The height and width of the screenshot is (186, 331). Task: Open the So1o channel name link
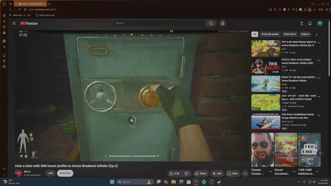click(x=27, y=172)
